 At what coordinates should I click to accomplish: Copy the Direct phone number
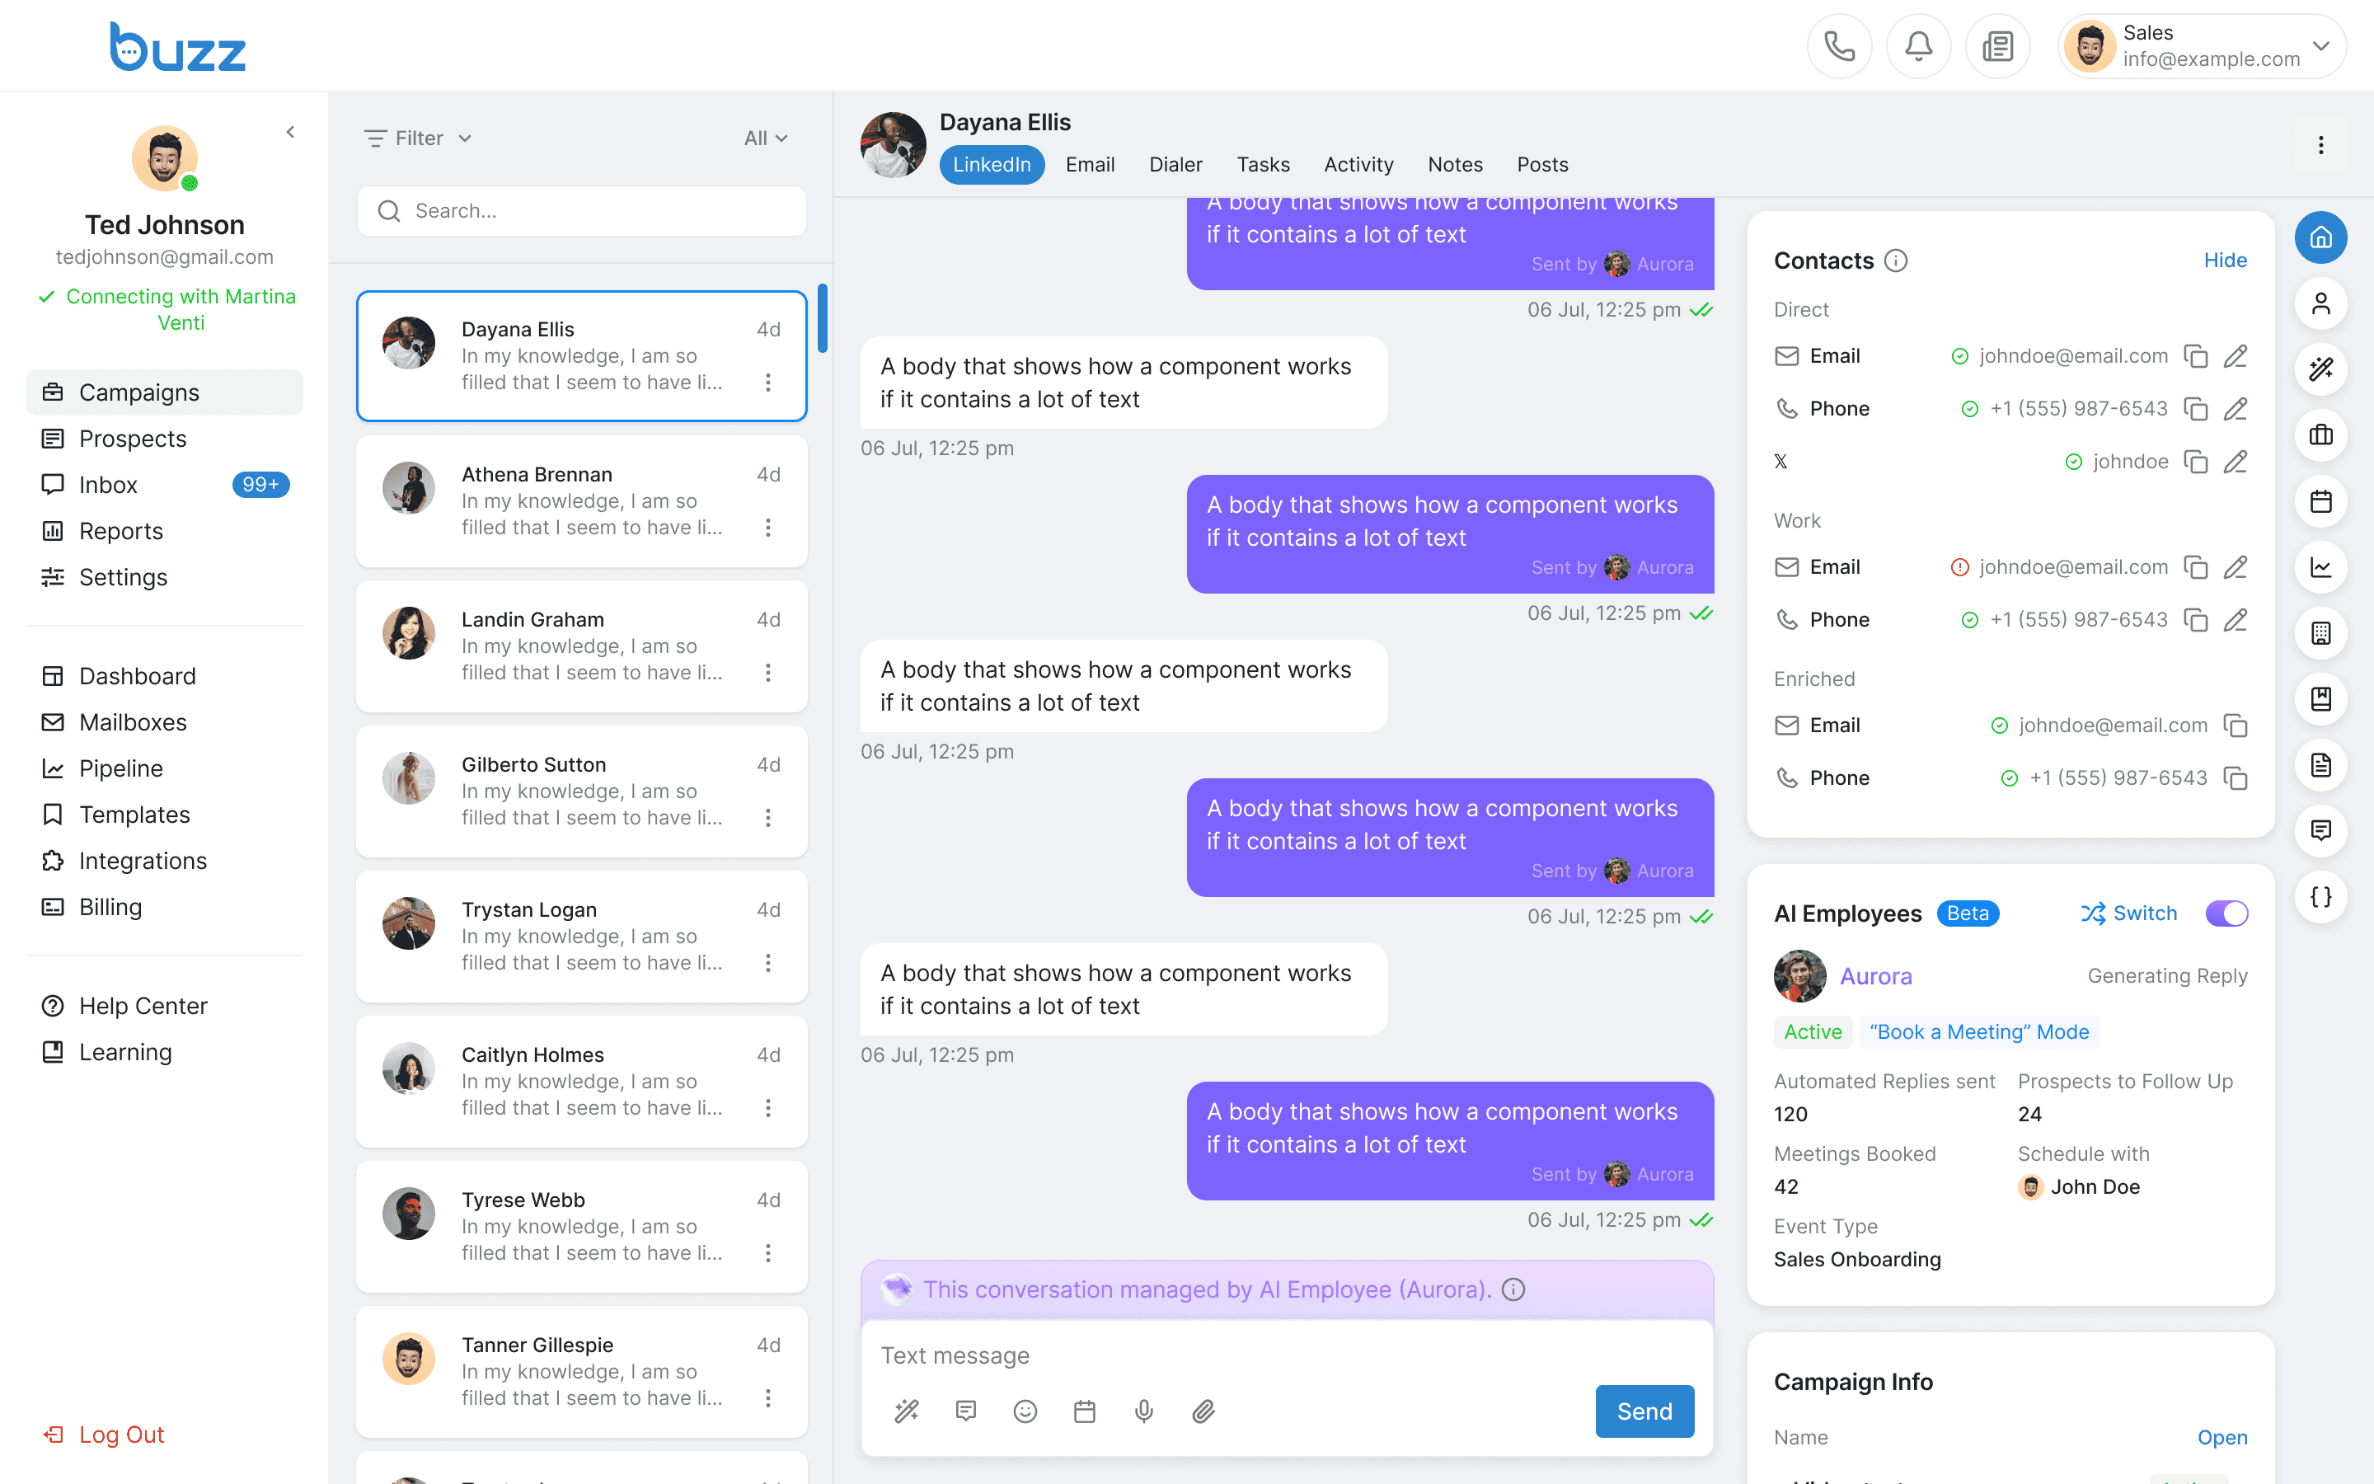(2195, 409)
